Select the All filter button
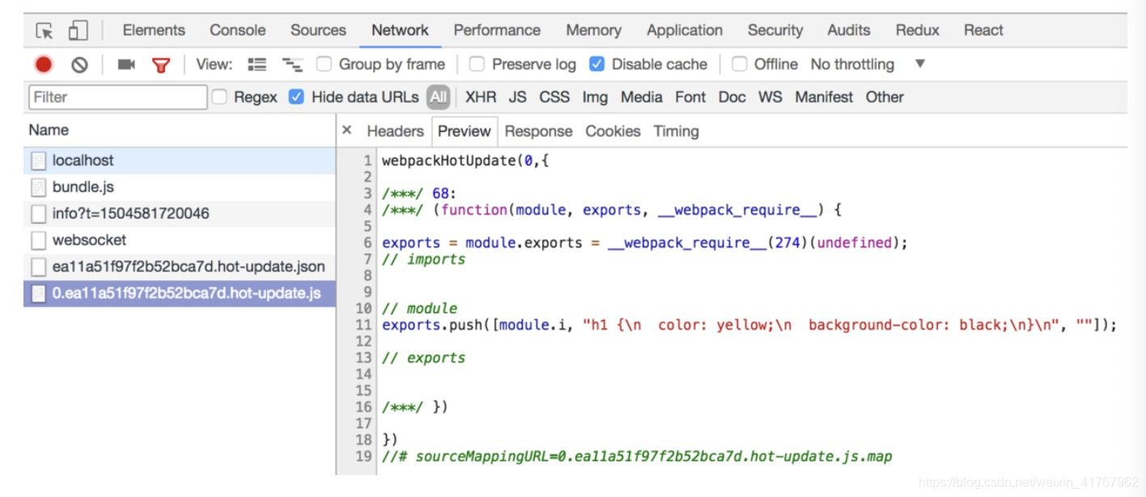The height and width of the screenshot is (497, 1146). 439,97
